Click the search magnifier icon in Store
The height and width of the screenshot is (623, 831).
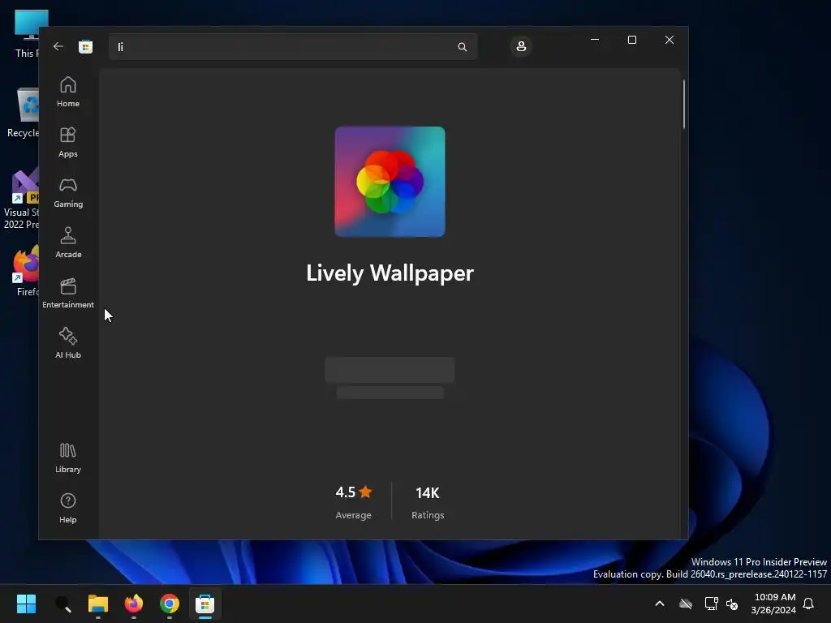click(x=462, y=47)
